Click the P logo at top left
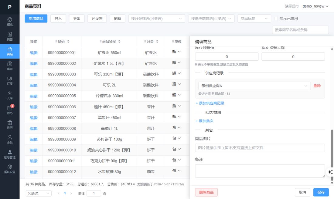The width and height of the screenshot is (334, 199). coord(10,7)
